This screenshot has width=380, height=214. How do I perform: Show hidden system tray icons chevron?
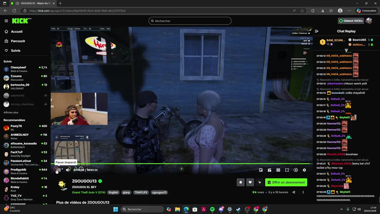pyautogui.click(x=341, y=209)
